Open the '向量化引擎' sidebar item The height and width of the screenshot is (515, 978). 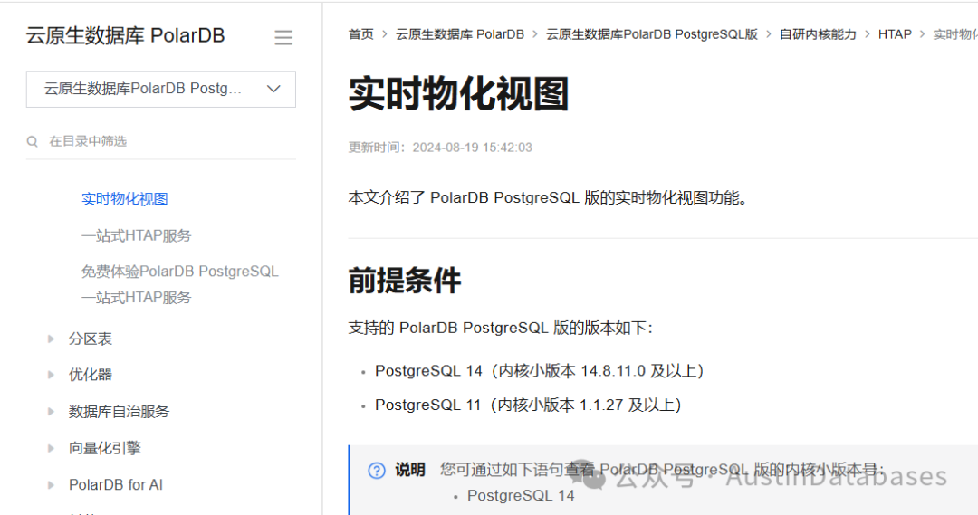[105, 448]
